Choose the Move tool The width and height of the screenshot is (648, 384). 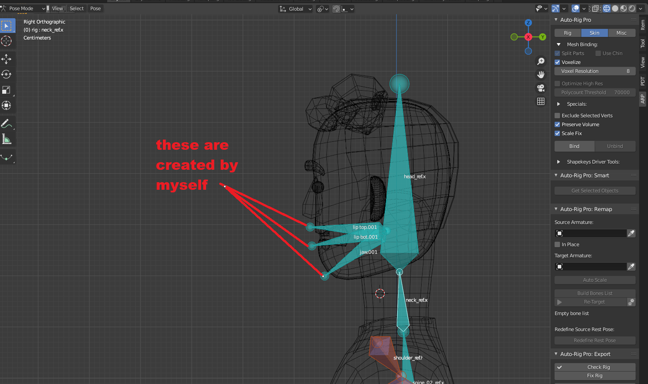[x=7, y=59]
